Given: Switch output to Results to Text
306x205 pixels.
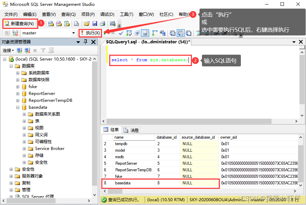Looking at the screenshot, I should (173, 33).
